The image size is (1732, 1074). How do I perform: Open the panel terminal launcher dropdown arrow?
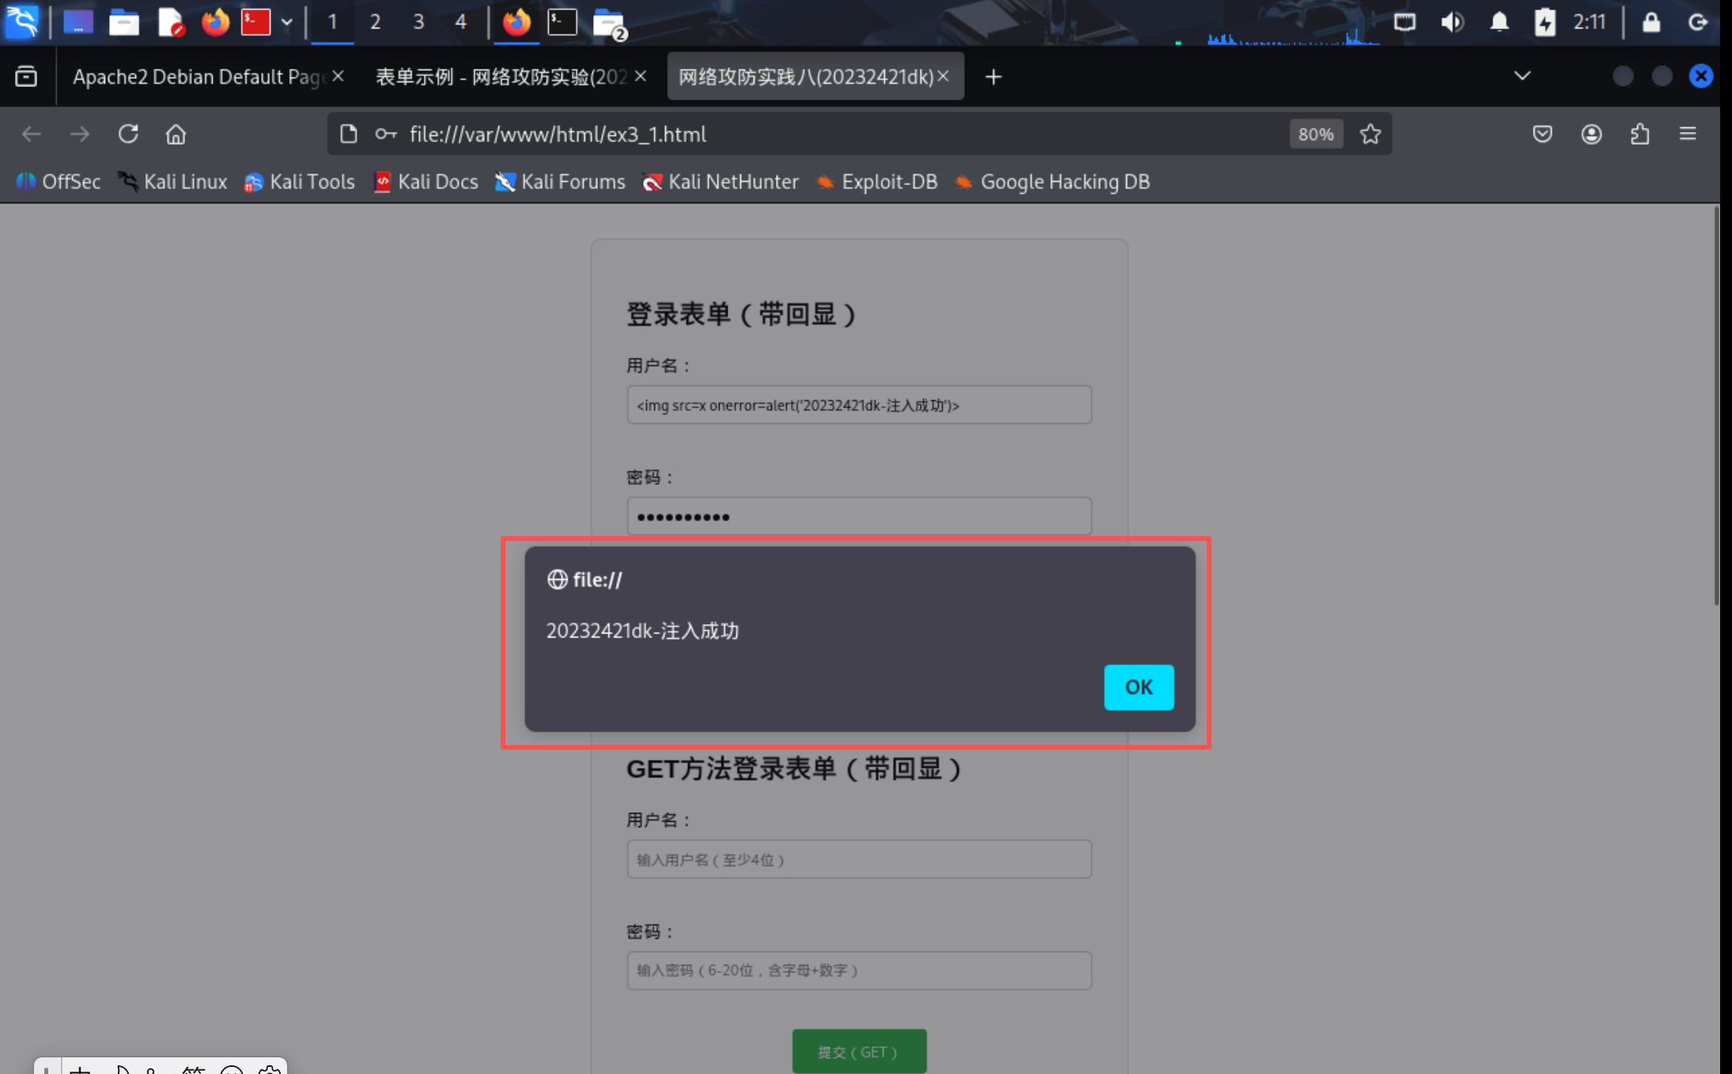pyautogui.click(x=287, y=22)
